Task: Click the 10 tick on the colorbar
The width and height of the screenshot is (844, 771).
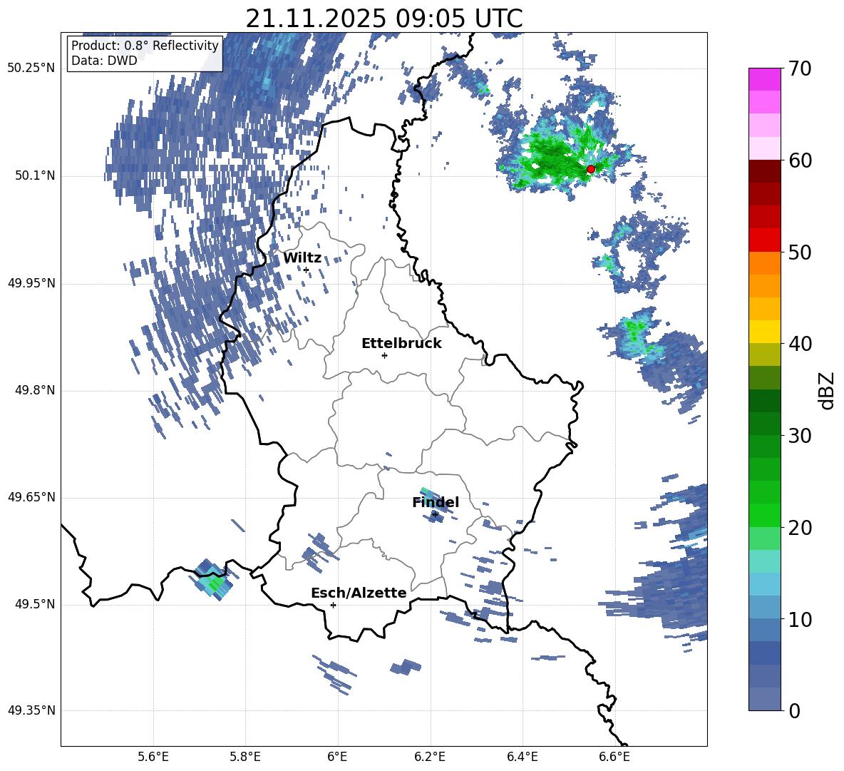Action: click(x=800, y=619)
